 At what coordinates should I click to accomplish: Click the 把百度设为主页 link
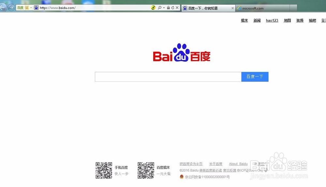pos(191,164)
